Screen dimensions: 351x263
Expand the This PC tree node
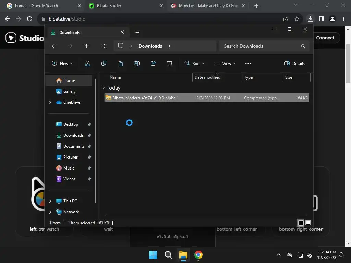coord(50,201)
